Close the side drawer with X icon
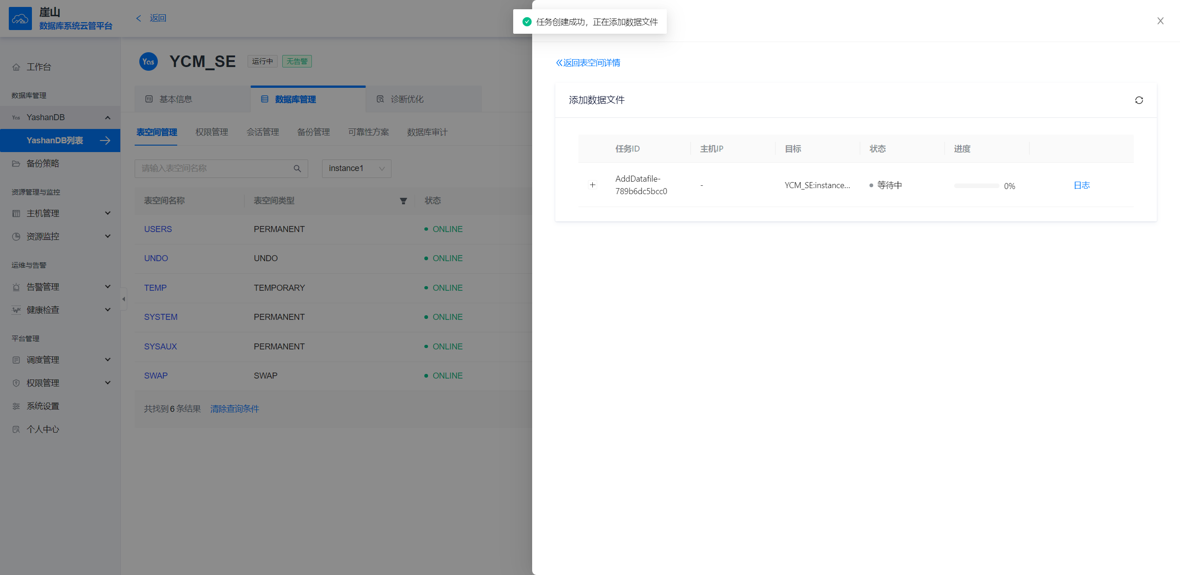 click(x=1160, y=21)
